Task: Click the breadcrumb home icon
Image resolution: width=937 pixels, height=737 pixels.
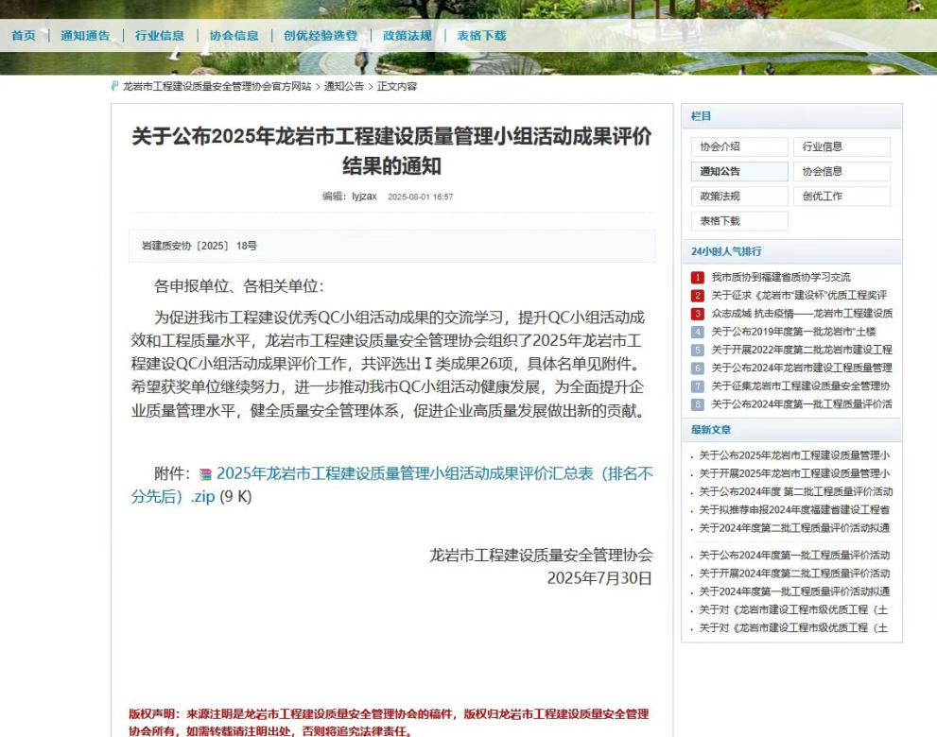Action: click(115, 86)
